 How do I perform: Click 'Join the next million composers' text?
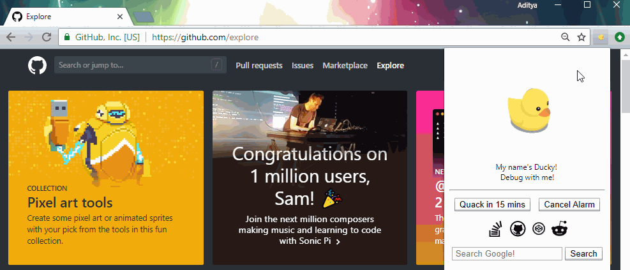(x=310, y=220)
